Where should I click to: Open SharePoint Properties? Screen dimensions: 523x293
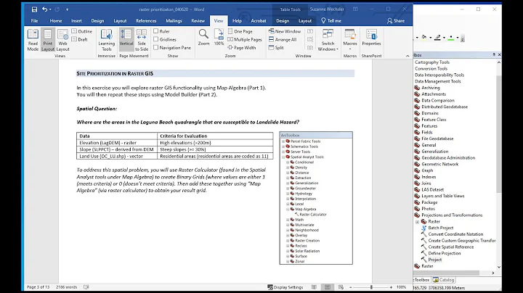(371, 37)
